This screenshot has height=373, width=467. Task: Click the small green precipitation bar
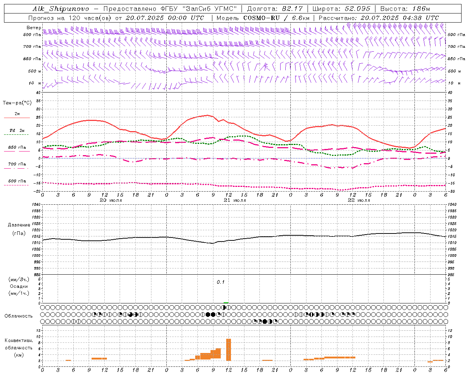click(x=226, y=303)
